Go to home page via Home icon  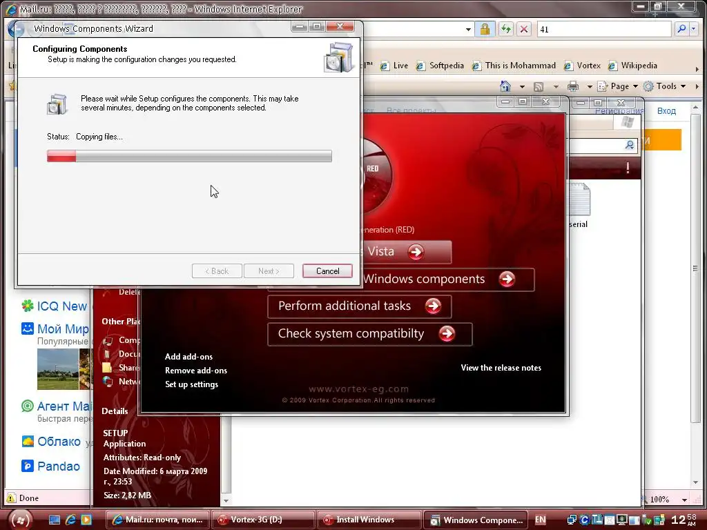pos(505,86)
